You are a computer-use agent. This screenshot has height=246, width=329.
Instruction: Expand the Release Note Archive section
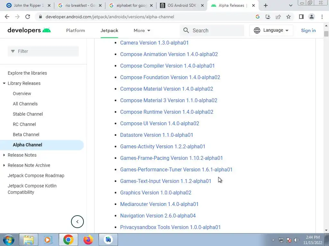(x=4, y=165)
